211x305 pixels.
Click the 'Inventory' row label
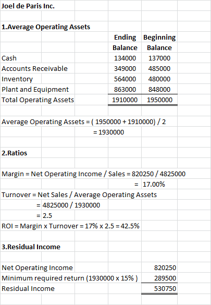(17, 79)
